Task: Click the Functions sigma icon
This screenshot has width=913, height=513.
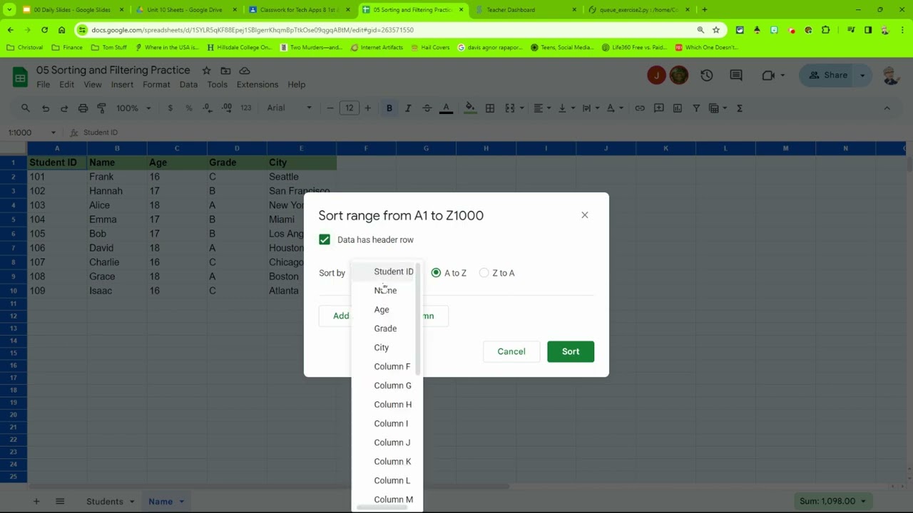Action: pos(740,108)
